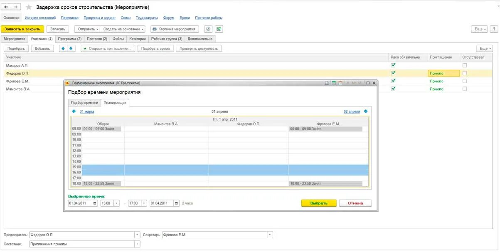Open the Категории tab
This screenshot has width=500, height=252.
[x=138, y=39]
